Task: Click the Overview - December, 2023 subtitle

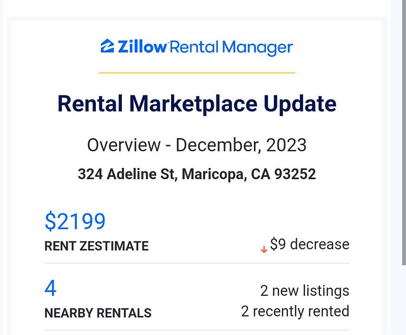Action: (197, 145)
